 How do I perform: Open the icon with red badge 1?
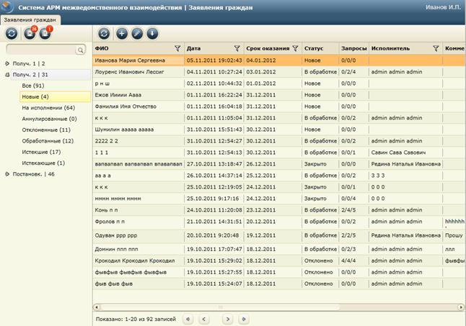click(45, 33)
